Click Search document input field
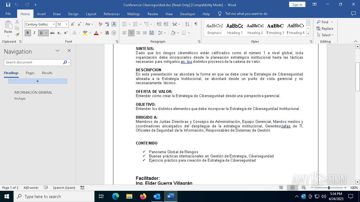The width and height of the screenshot is (360, 202). click(33, 62)
